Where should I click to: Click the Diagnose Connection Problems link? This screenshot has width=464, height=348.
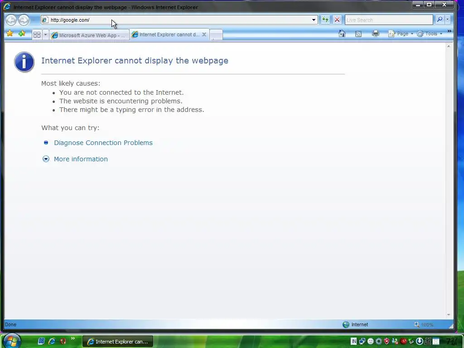pos(103,143)
